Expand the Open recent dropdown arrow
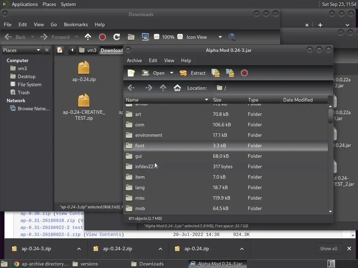 [171, 73]
